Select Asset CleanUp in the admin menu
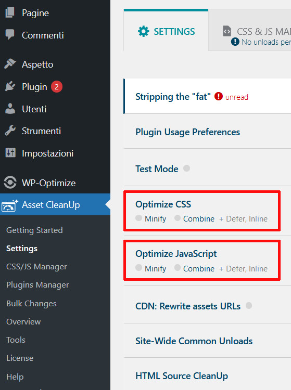The width and height of the screenshot is (291, 390). 55,204
